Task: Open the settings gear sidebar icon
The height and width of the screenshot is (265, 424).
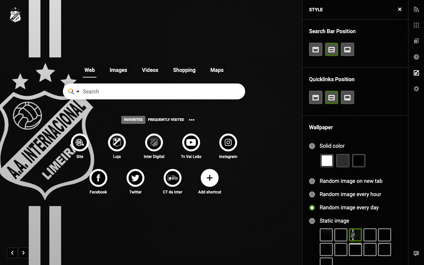Action: tap(416, 89)
